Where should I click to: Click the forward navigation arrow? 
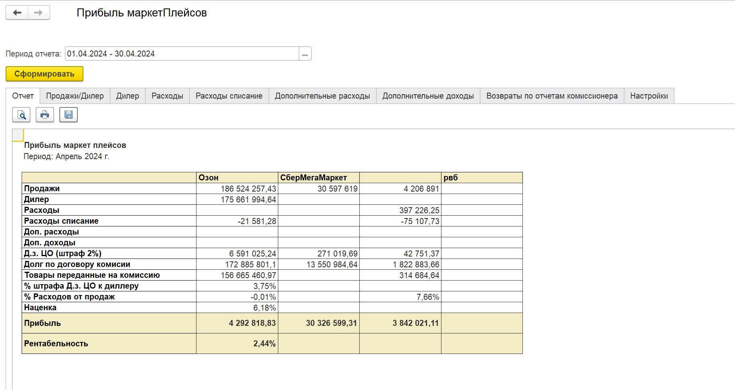click(x=38, y=13)
